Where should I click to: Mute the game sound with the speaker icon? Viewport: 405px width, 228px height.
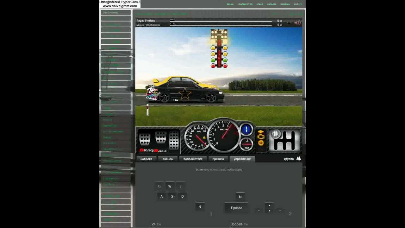[x=297, y=23]
